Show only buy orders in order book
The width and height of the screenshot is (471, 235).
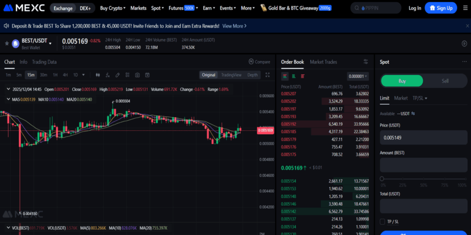coord(294,76)
